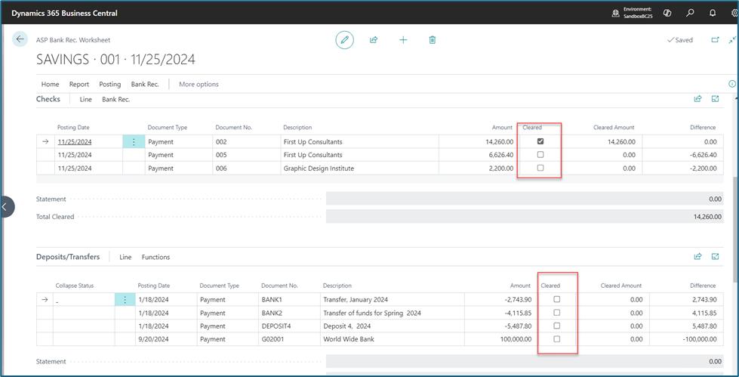Image resolution: width=739 pixels, height=377 pixels.
Task: Show More options in action bar
Action: (199, 85)
